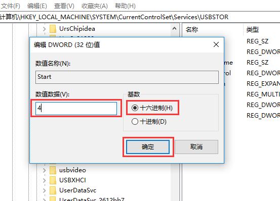Select the UrsChipidea key
The image size is (280, 201).
(x=77, y=29)
